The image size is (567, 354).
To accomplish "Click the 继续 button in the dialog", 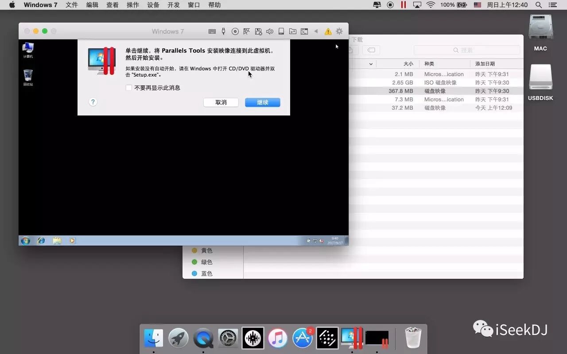I will (x=263, y=102).
